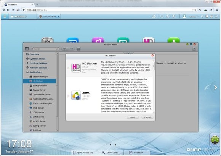Image resolution: width=221 pixels, height=156 pixels.
Task: Open Syslog Server in the sidebar
Action: [x=40, y=125]
